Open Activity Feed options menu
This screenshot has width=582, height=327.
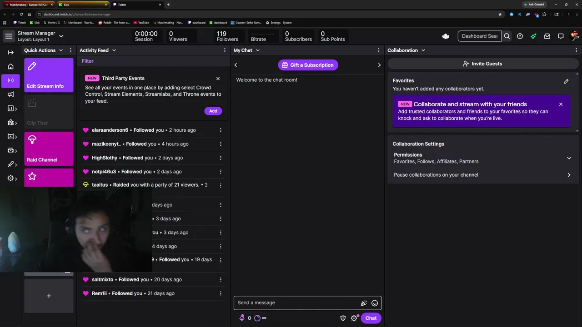pos(225,50)
